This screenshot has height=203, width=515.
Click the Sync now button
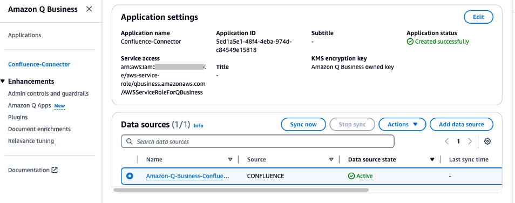303,125
